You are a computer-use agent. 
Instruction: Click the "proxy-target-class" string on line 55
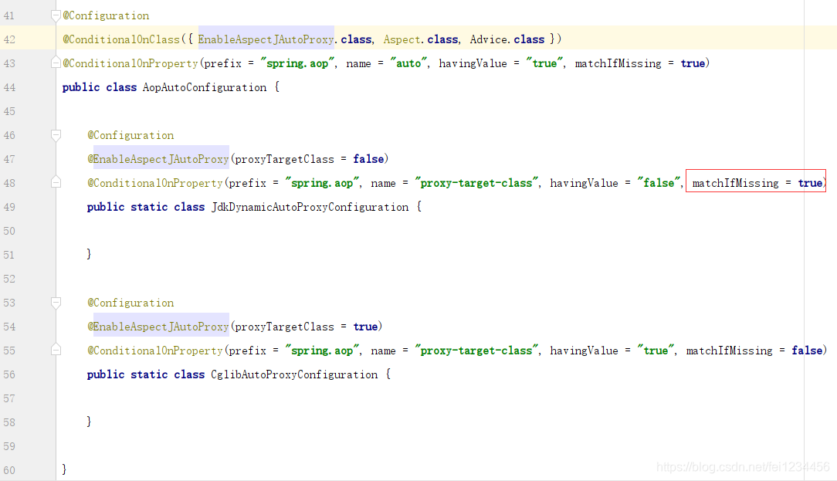tap(476, 350)
